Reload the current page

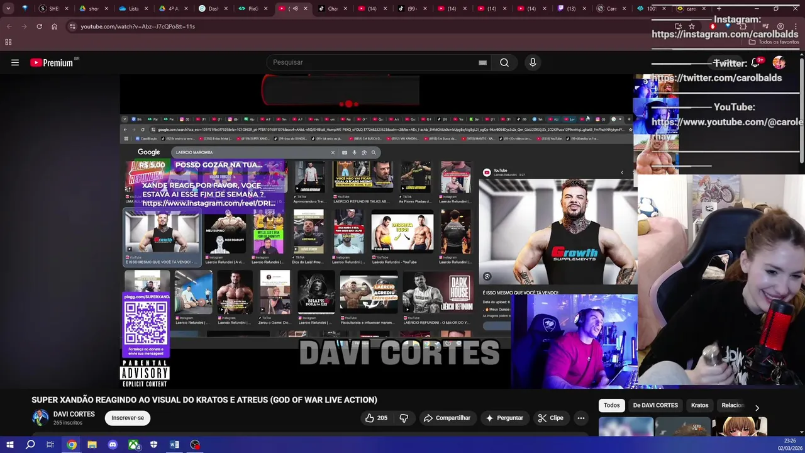(39, 26)
